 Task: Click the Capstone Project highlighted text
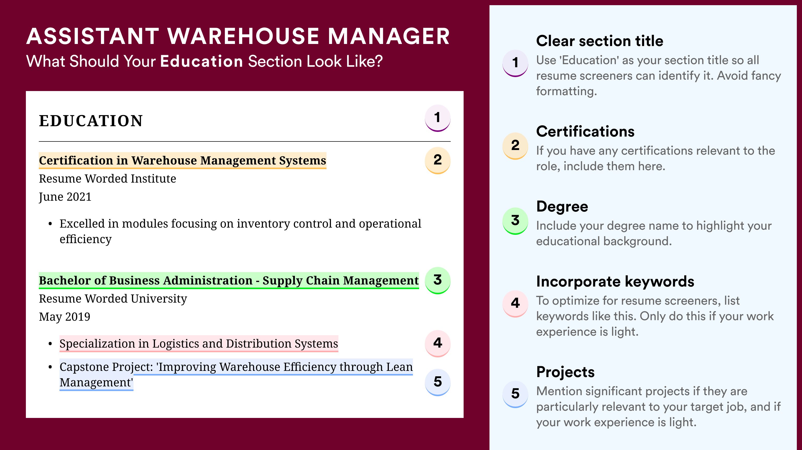pyautogui.click(x=236, y=375)
